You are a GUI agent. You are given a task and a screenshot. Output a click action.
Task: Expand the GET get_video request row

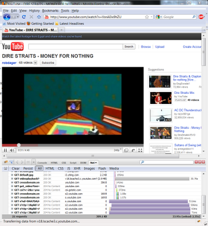point(12,186)
